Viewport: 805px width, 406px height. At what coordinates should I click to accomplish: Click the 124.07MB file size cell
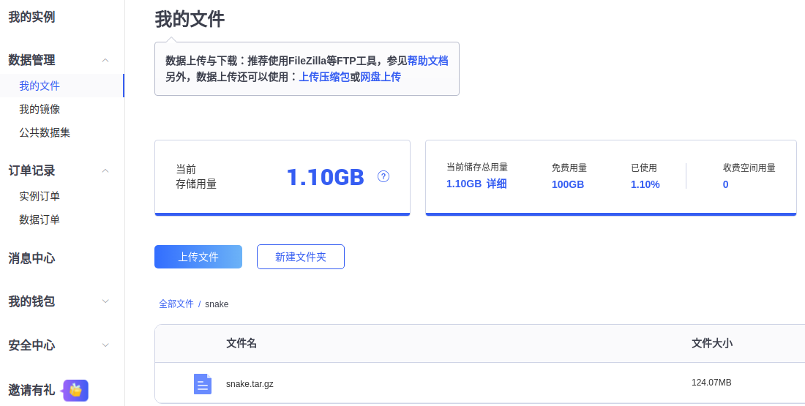point(711,383)
